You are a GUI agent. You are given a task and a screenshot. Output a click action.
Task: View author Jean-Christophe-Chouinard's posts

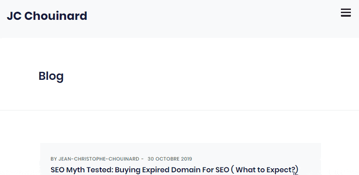coord(99,159)
